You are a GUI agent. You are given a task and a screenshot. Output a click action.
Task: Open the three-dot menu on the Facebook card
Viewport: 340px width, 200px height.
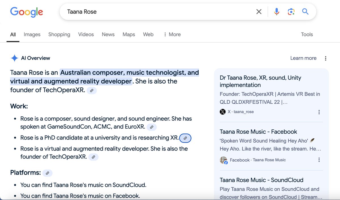click(x=319, y=160)
